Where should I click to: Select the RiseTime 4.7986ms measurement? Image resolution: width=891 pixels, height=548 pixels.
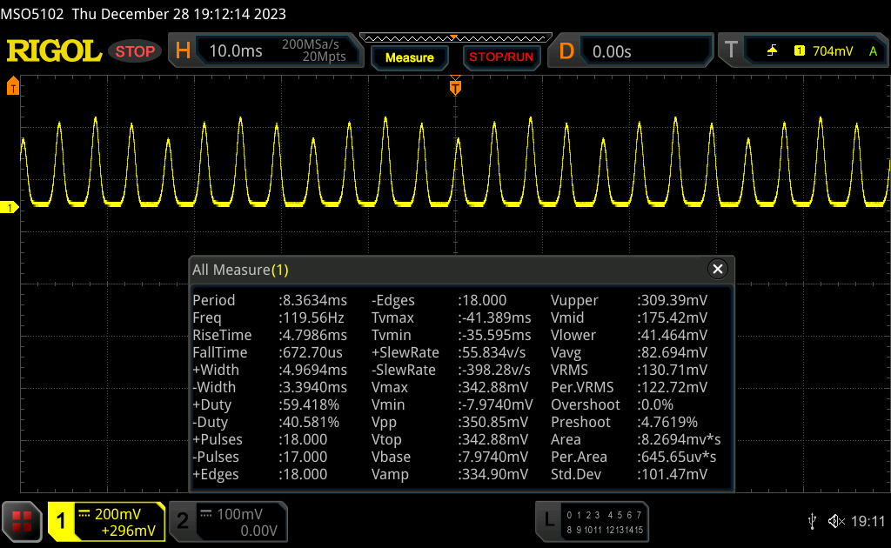coord(270,335)
